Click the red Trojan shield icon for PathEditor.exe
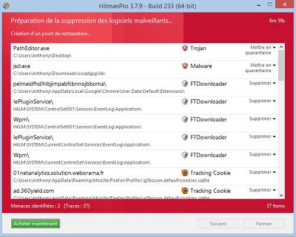The width and height of the screenshot is (296, 237). point(185,48)
